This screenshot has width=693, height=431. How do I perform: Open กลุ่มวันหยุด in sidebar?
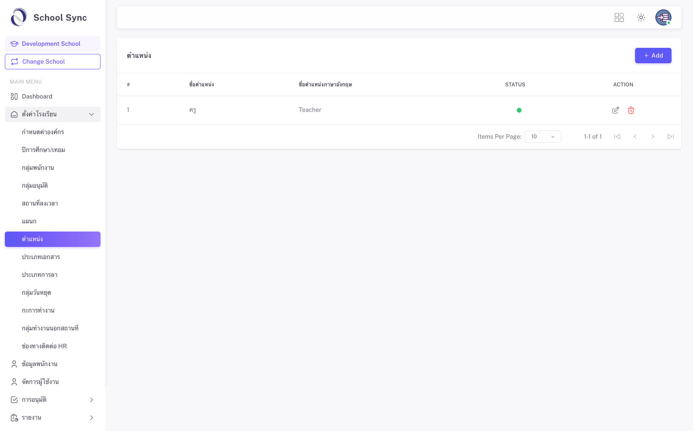(53, 293)
